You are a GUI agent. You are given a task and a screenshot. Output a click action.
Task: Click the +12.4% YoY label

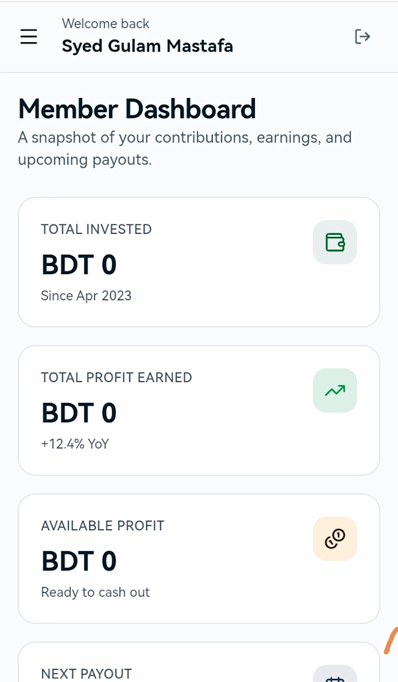coord(75,444)
